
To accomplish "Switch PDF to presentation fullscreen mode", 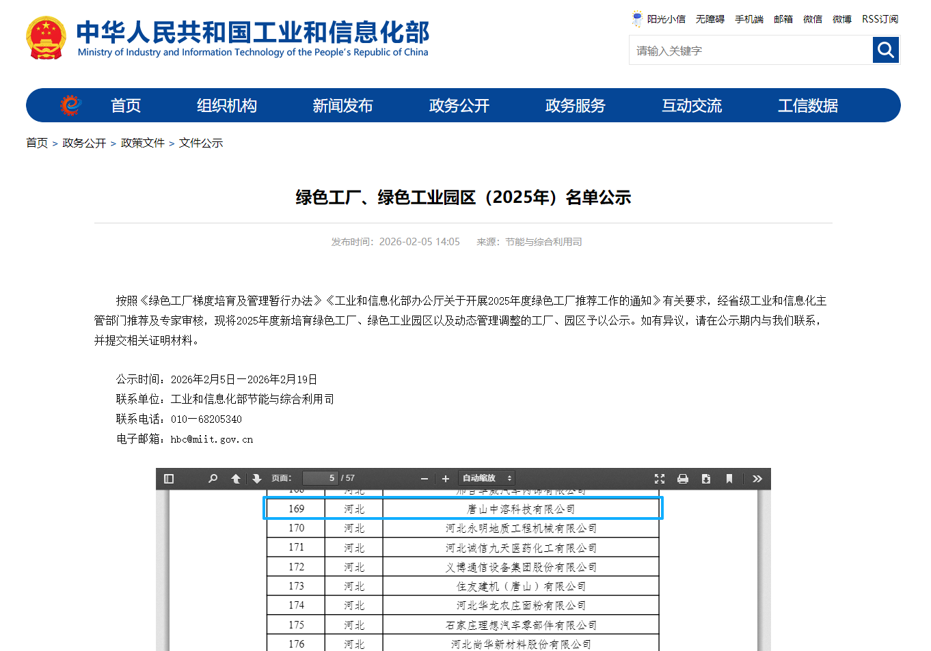I will point(660,479).
